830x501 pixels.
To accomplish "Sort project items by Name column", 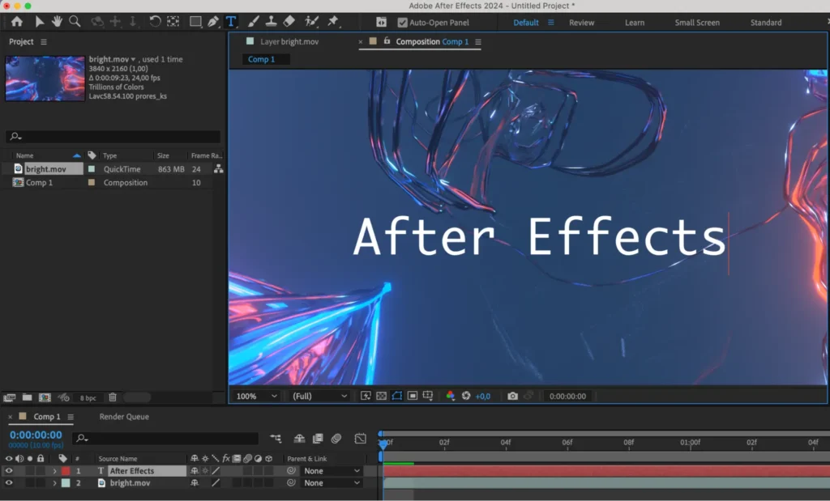I will point(24,155).
